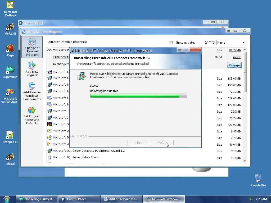Enable the Show updates checkbox

pyautogui.click(x=171, y=43)
